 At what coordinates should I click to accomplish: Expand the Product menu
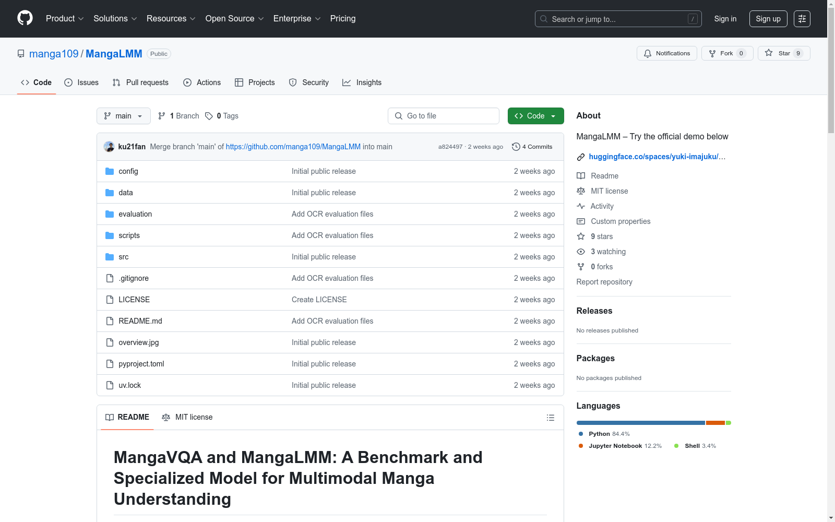click(x=65, y=18)
